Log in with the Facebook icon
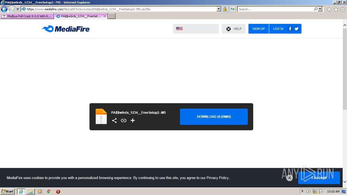This screenshot has width=347, height=195. 290,29
